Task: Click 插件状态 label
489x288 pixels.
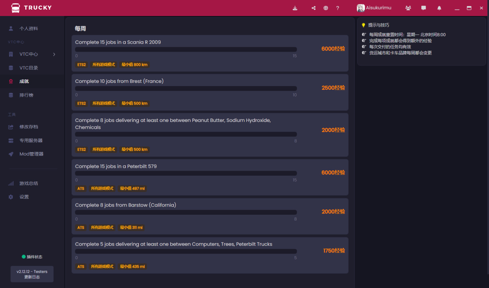Action: click(35, 257)
